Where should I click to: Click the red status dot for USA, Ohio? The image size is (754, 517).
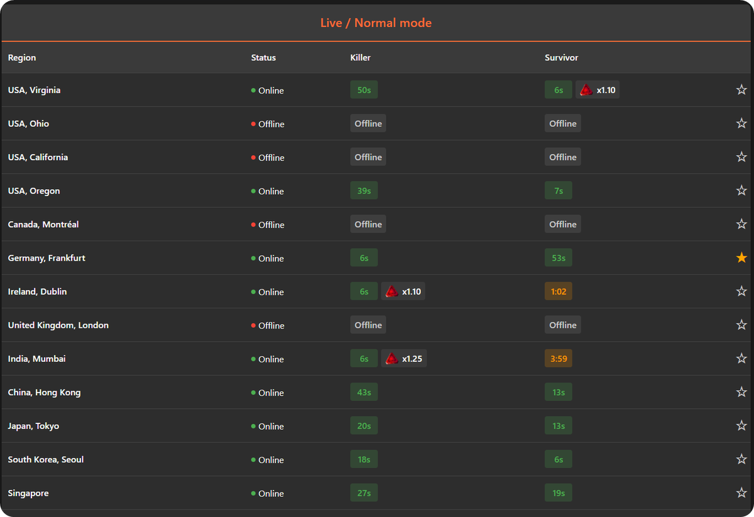tap(253, 124)
